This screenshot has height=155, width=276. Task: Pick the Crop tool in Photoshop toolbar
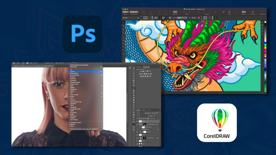[x=134, y=78]
